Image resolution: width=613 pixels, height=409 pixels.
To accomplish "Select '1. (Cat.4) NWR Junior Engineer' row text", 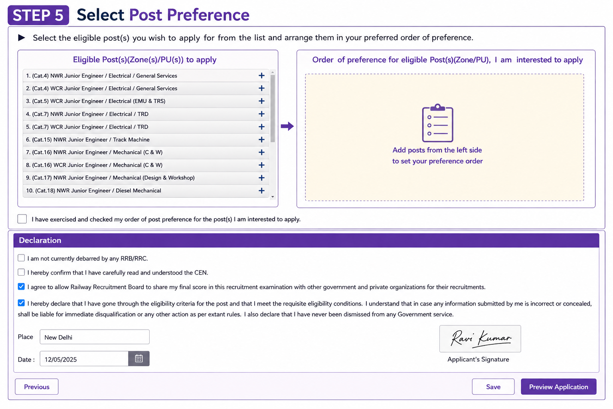I will tap(102, 75).
